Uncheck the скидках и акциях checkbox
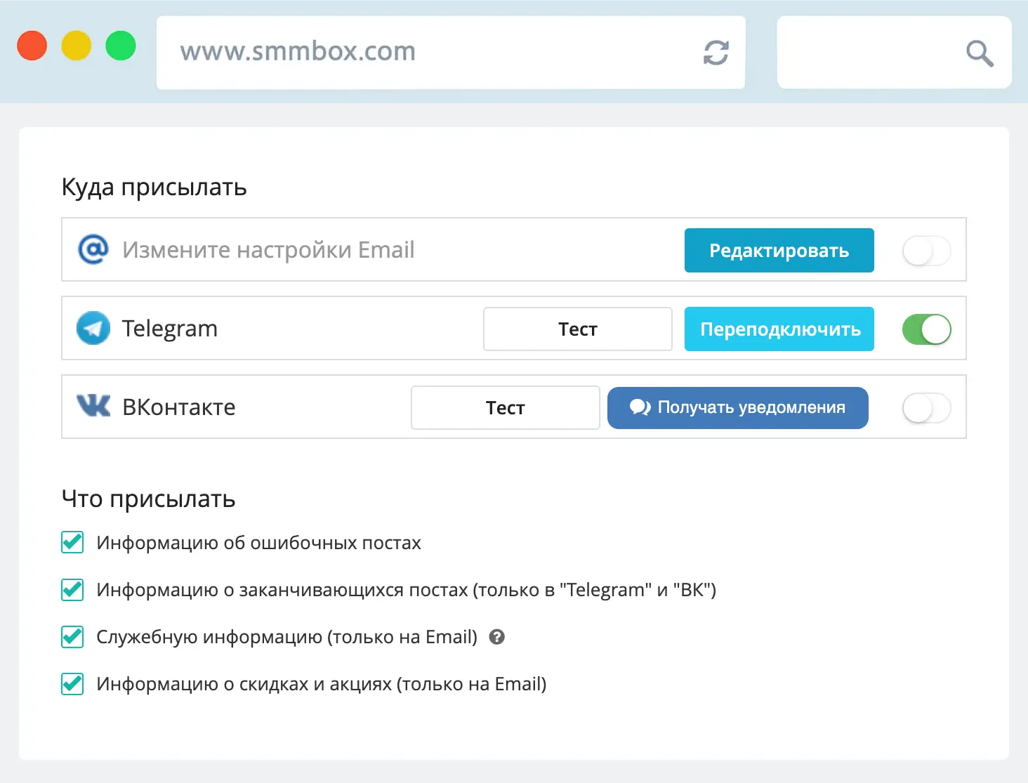Image resolution: width=1028 pixels, height=783 pixels. [x=72, y=683]
